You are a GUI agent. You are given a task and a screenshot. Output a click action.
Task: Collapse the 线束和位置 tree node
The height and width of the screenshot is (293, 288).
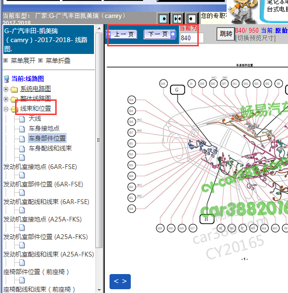click(x=6, y=109)
